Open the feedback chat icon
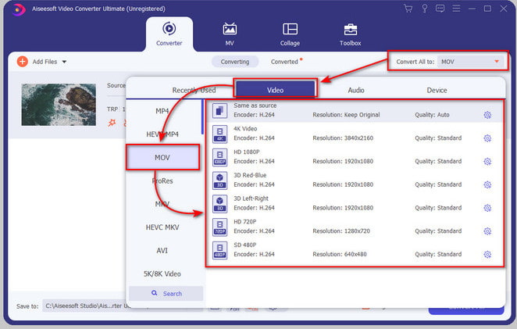The height and width of the screenshot is (329, 517). point(440,9)
